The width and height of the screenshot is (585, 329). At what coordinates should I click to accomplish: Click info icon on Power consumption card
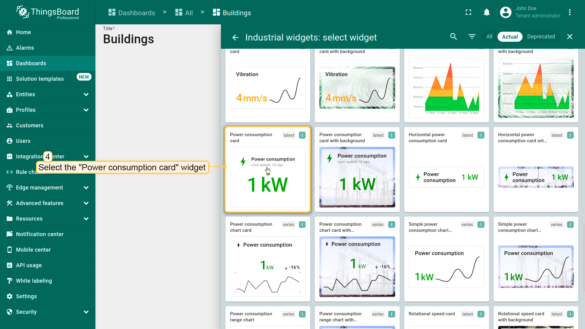point(302,135)
